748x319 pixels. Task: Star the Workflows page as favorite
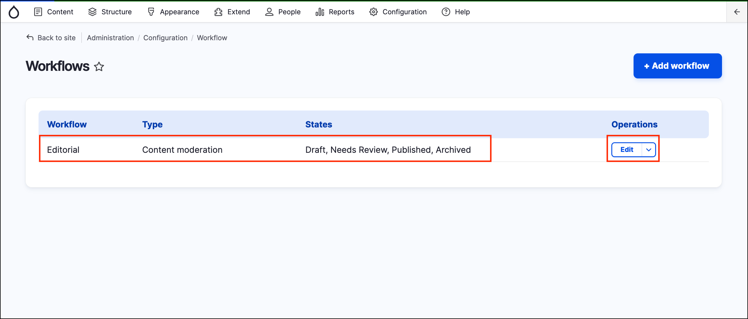point(99,66)
